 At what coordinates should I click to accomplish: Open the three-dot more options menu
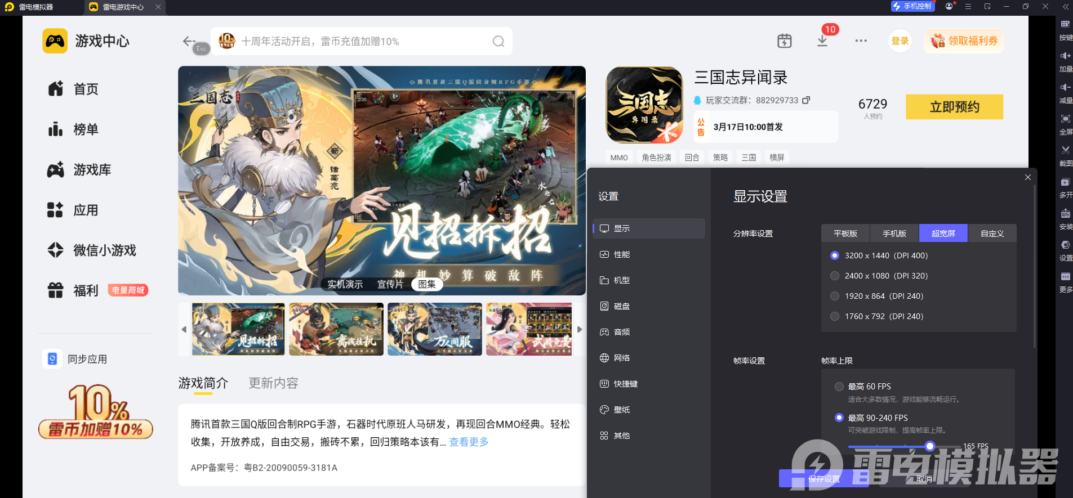[861, 41]
